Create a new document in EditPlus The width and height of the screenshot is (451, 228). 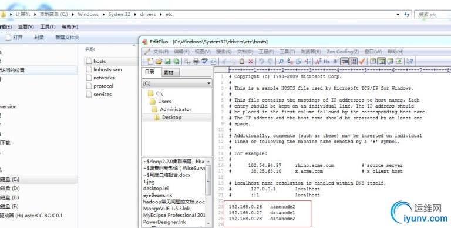pyautogui.click(x=150, y=61)
